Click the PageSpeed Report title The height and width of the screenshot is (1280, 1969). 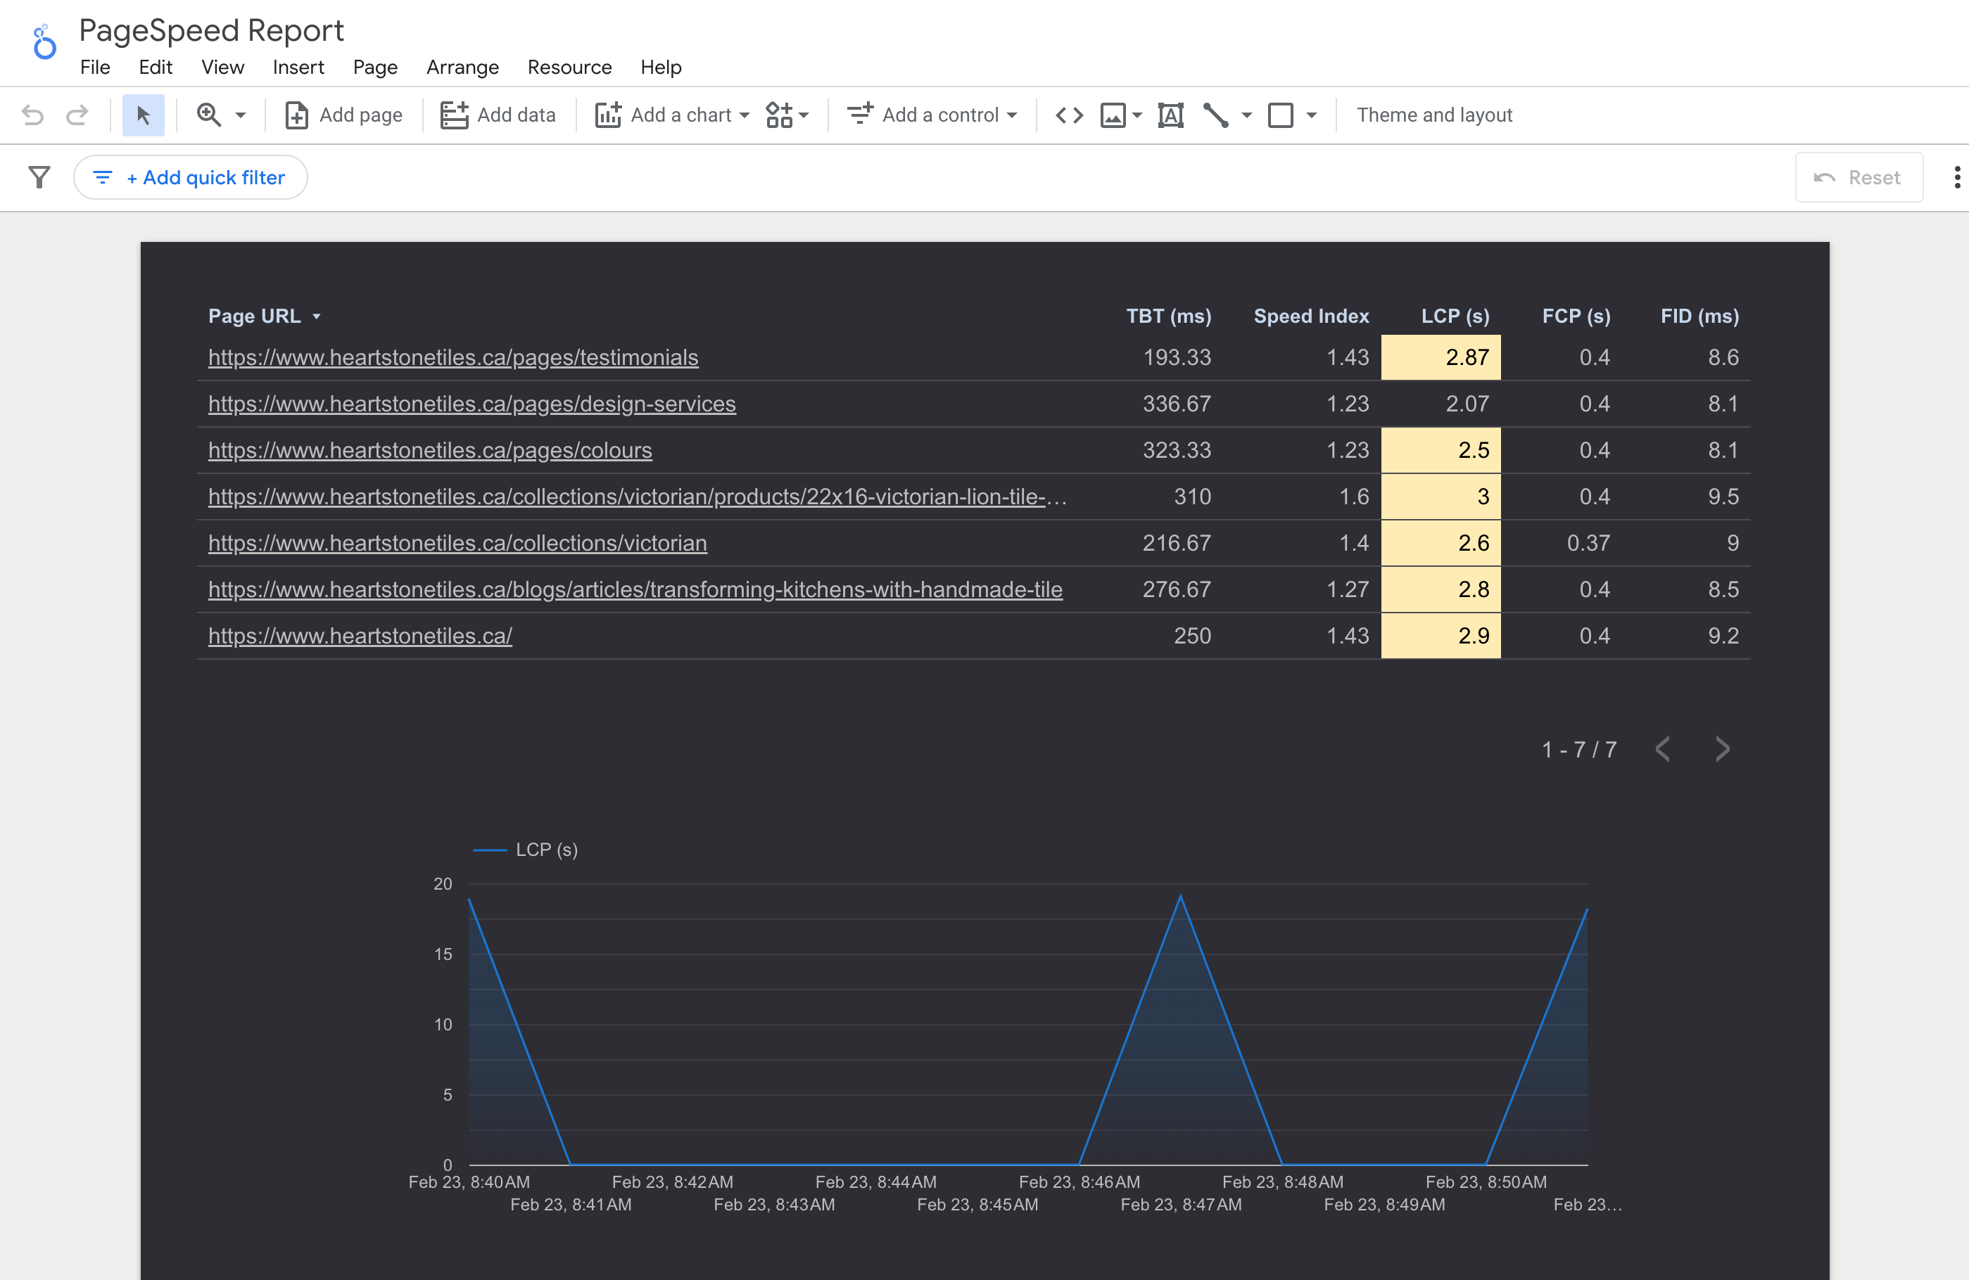pyautogui.click(x=211, y=31)
